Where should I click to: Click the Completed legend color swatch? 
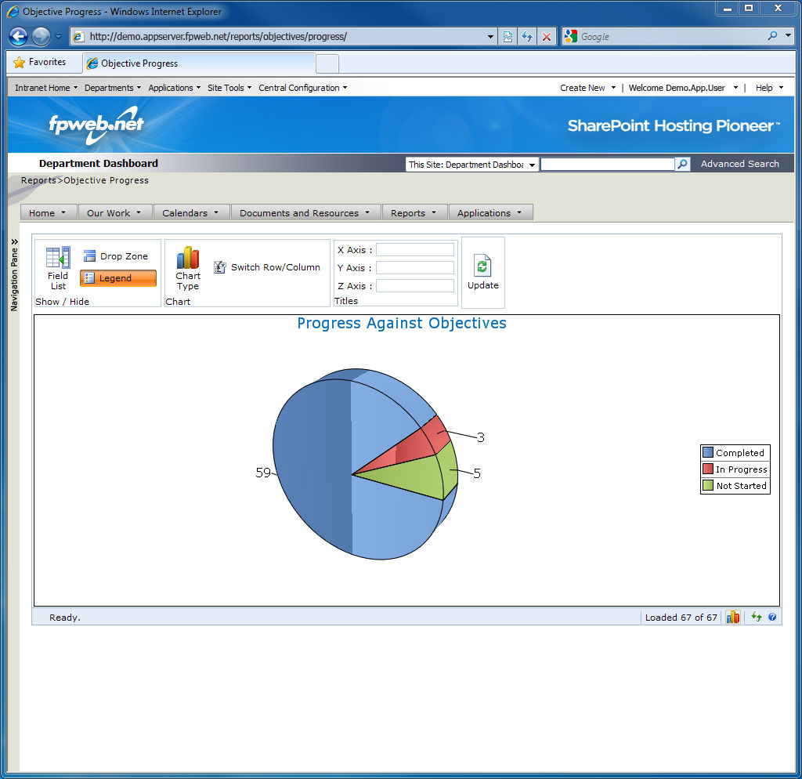click(708, 453)
